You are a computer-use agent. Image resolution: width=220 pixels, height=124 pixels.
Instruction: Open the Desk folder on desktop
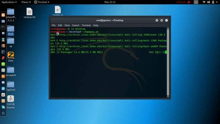(x=11, y=31)
